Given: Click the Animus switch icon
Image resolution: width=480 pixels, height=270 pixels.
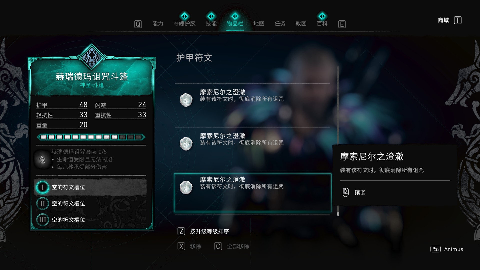Looking at the screenshot, I should click(435, 249).
